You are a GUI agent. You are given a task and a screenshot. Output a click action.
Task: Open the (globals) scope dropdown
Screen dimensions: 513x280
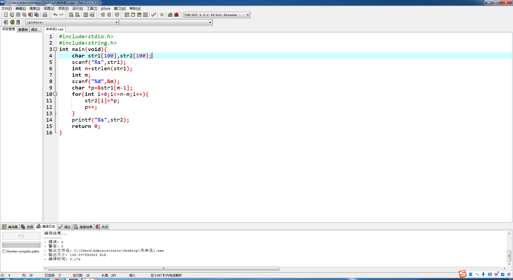(x=72, y=22)
